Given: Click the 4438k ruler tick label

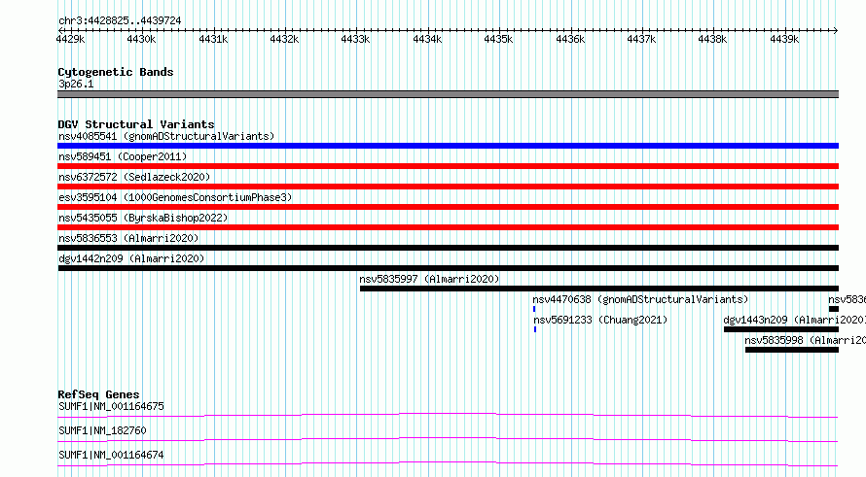Looking at the screenshot, I should pyautogui.click(x=712, y=39).
